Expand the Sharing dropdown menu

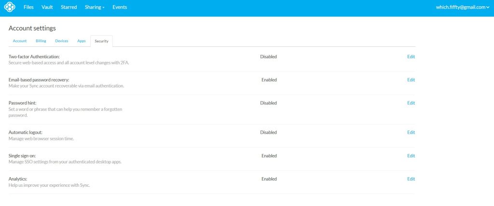[95, 7]
